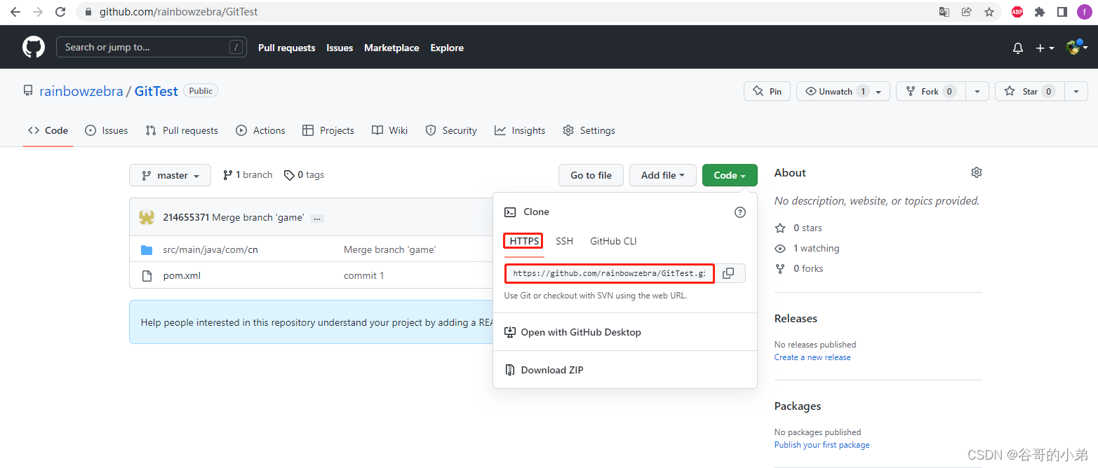Viewport: 1098px width, 468px height.
Task: Open the browser extensions puzzle icon
Action: click(1040, 12)
